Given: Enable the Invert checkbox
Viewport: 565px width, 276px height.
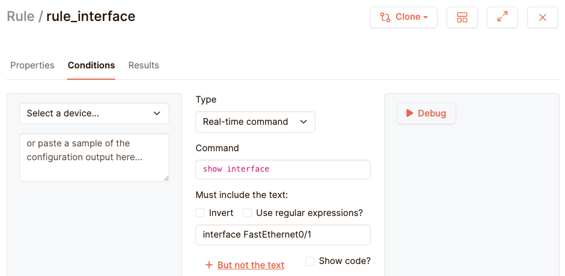Looking at the screenshot, I should pos(200,213).
